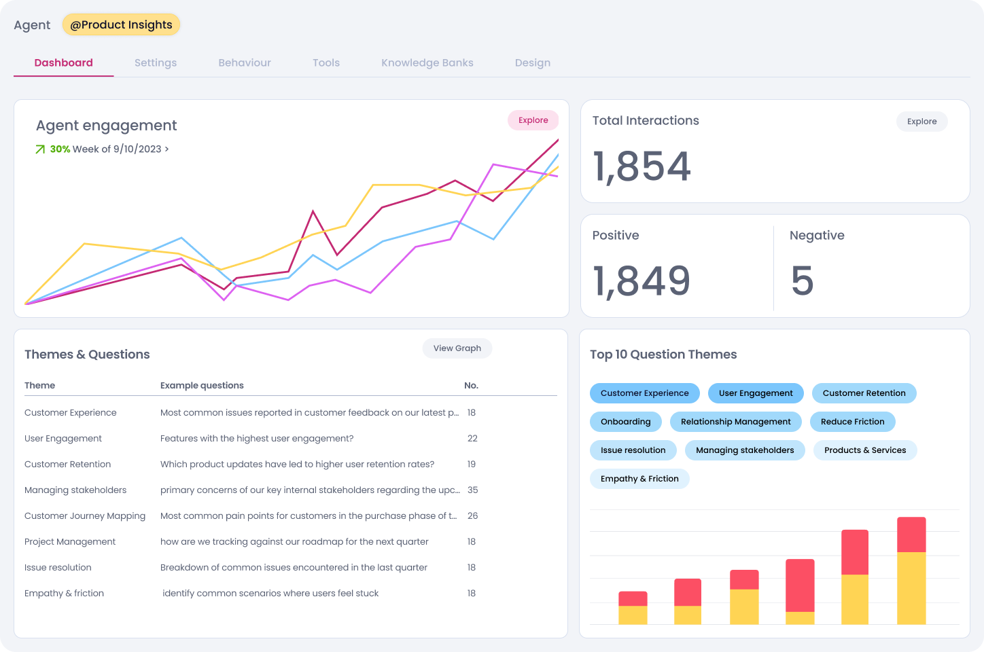The height and width of the screenshot is (652, 984).
Task: Select the Customer Experience theme pill
Action: pos(644,393)
